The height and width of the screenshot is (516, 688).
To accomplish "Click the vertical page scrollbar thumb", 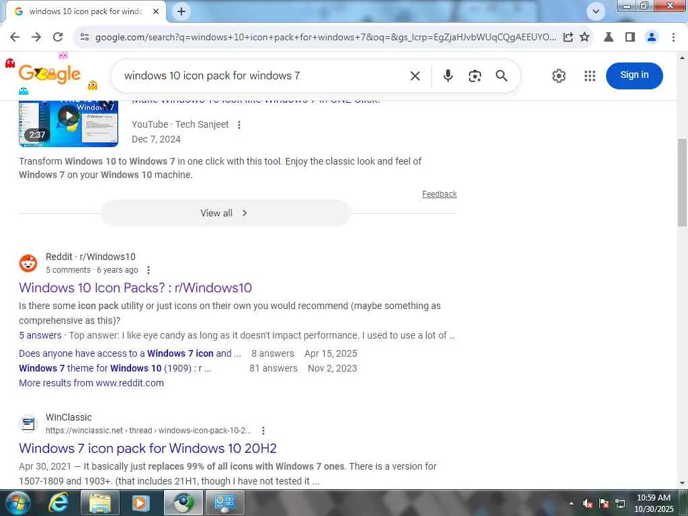I will tap(683, 182).
